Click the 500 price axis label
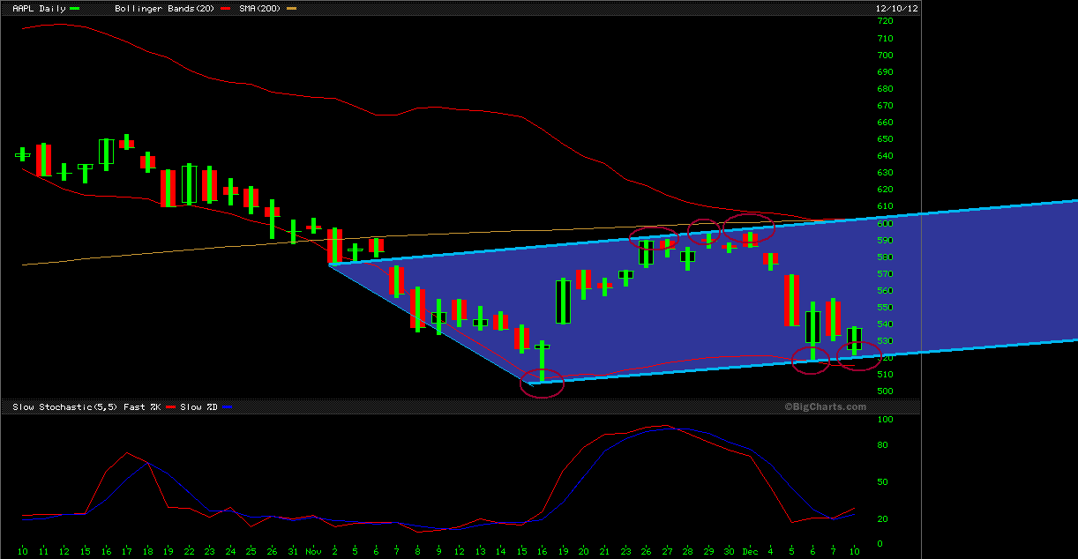 coord(885,391)
